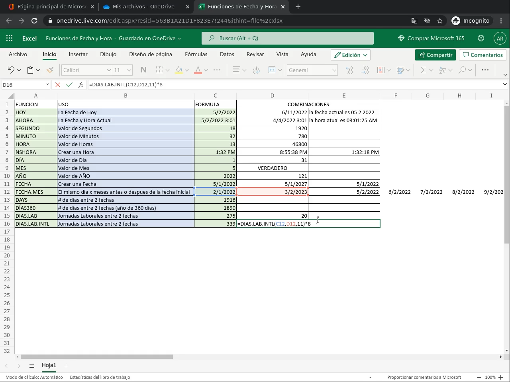Open the settings gear icon
Image resolution: width=510 pixels, height=382 pixels.
(481, 38)
